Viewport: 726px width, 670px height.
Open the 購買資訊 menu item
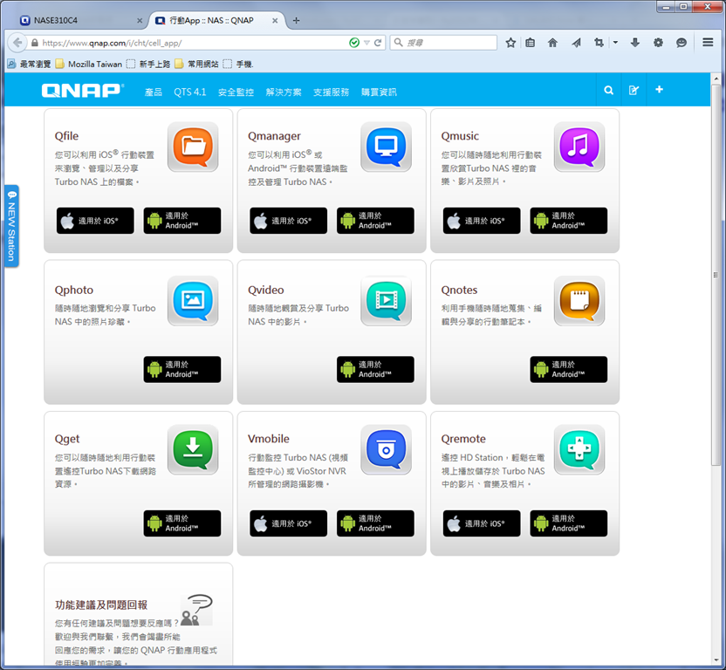click(379, 92)
